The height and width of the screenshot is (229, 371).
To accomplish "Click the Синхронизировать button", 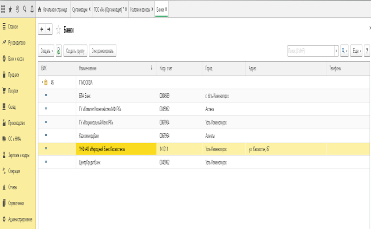I will coord(102,51).
